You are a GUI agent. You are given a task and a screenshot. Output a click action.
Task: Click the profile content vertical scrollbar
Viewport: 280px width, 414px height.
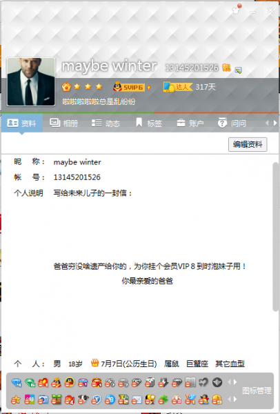(x=275, y=237)
